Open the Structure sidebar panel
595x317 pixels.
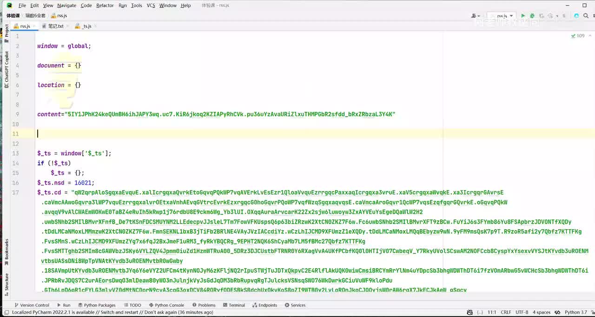pyautogui.click(x=7, y=284)
